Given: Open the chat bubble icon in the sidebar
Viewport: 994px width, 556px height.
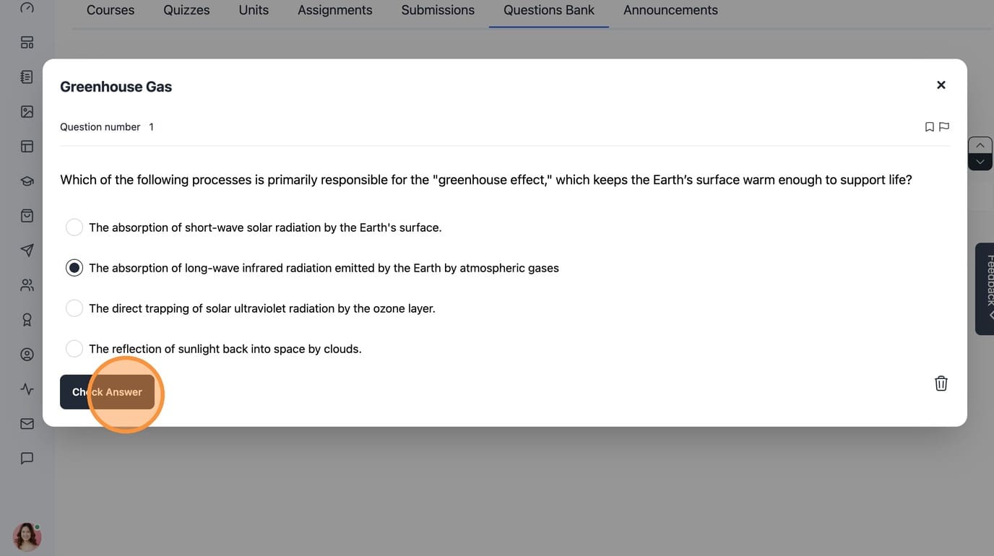Looking at the screenshot, I should click(x=27, y=459).
